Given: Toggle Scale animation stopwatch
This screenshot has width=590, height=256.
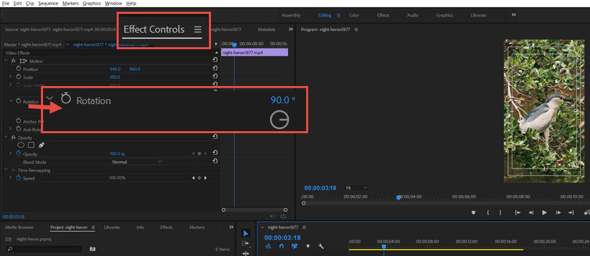Looking at the screenshot, I should click(19, 77).
